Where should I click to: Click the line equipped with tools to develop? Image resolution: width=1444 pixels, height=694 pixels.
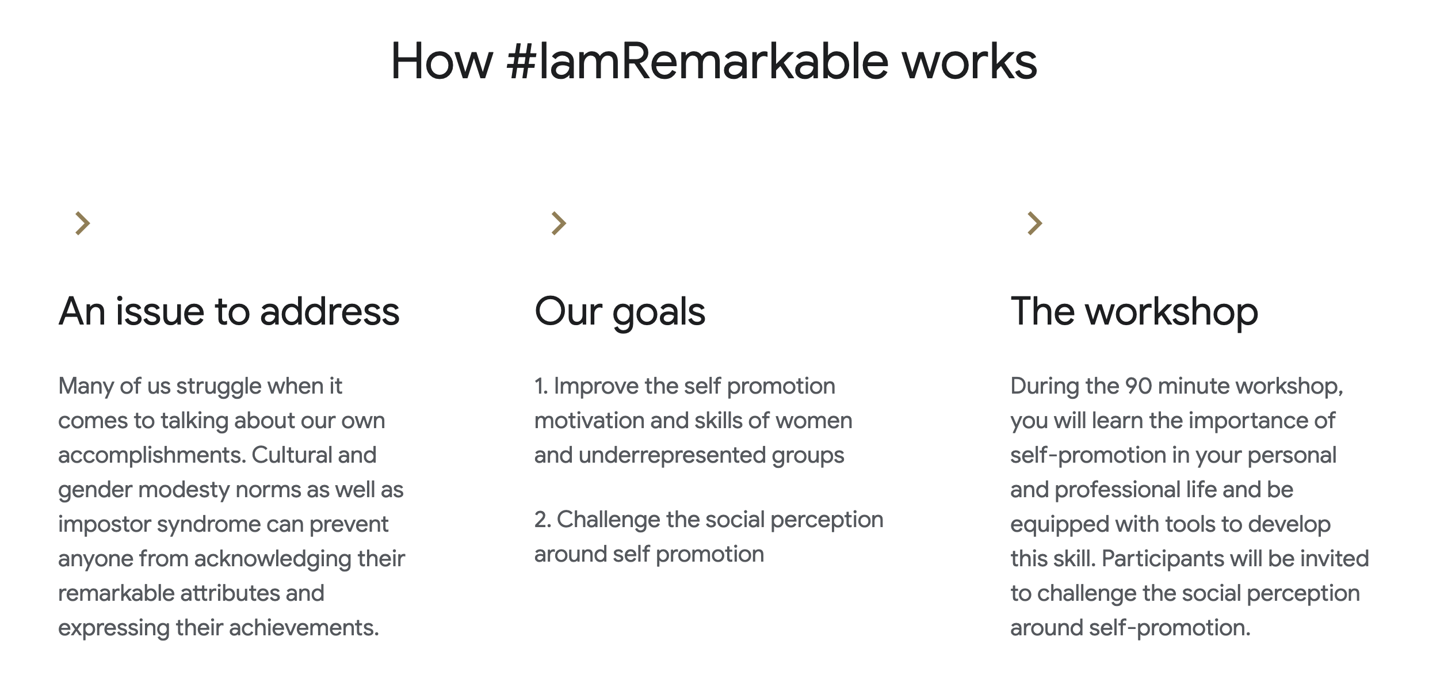tap(1171, 524)
